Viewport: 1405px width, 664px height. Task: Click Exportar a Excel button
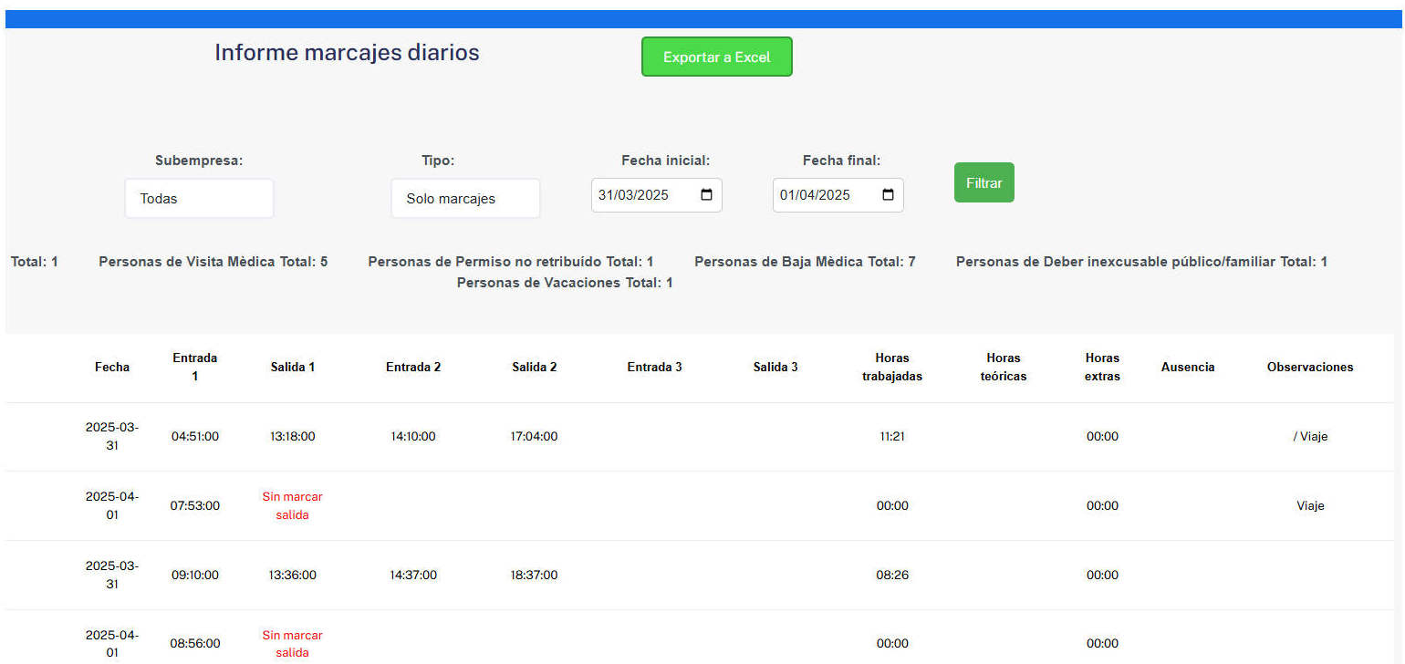point(717,57)
